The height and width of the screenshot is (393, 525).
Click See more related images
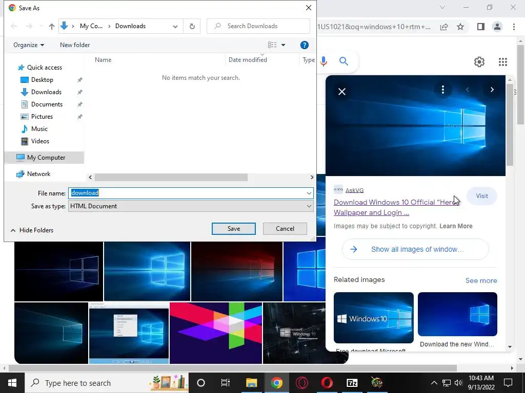[481, 281]
